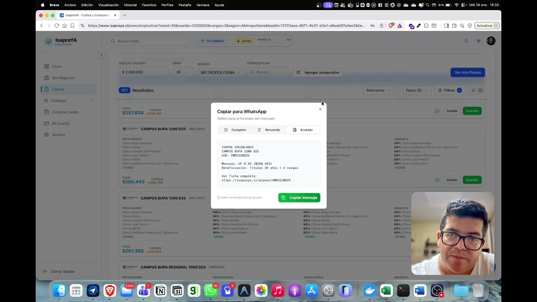The height and width of the screenshot is (302, 537).
Task: Click the Ver mis Planes button
Action: pos(468,73)
